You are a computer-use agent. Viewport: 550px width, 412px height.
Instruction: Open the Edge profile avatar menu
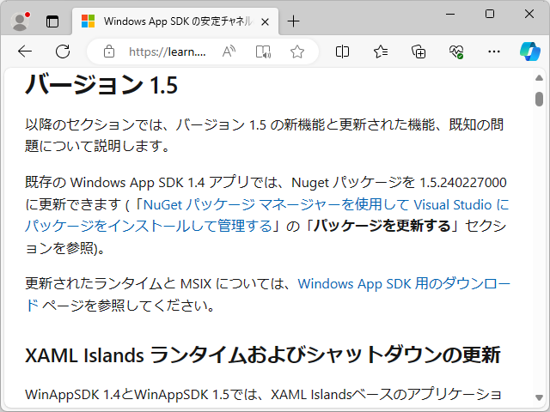tap(20, 21)
